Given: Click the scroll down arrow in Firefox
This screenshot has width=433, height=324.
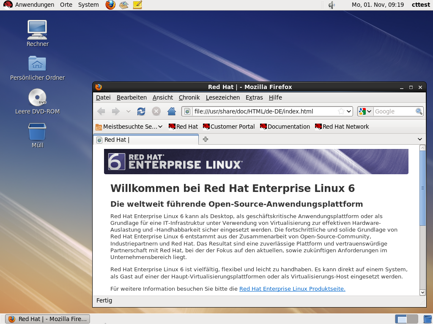Looking at the screenshot, I should coord(422,292).
